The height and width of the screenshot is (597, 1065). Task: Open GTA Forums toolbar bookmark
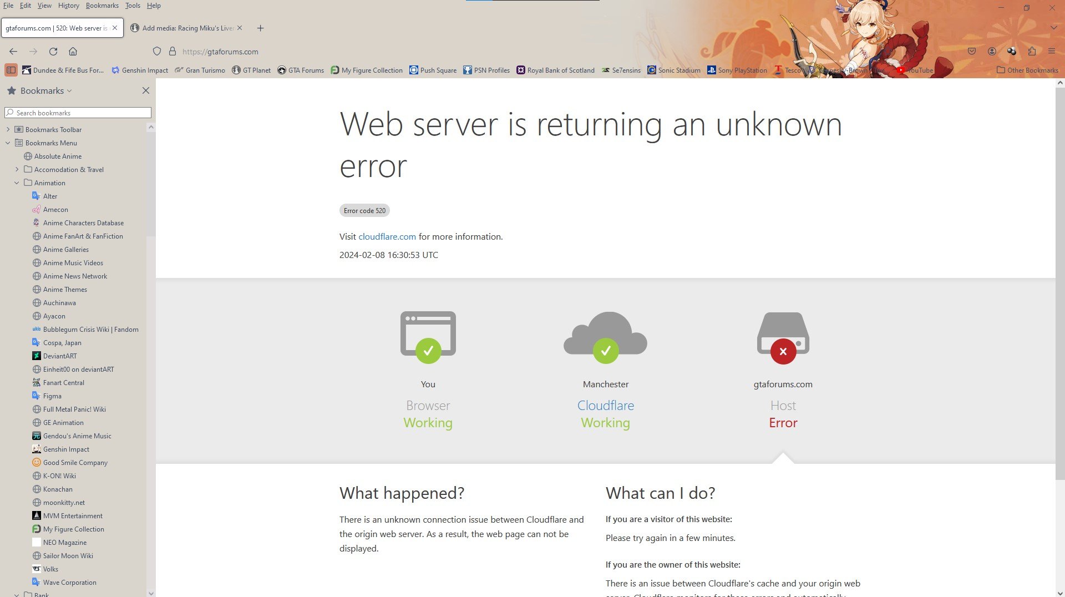301,70
